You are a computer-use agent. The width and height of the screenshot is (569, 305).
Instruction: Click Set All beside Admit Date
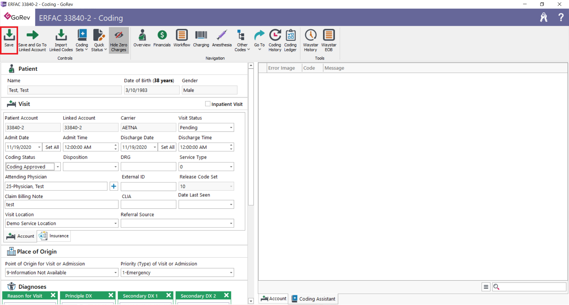52,147
